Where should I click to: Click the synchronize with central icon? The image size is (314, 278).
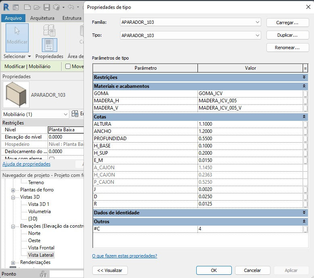pos(56,7)
